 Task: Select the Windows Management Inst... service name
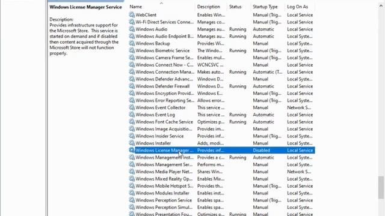coord(164,157)
